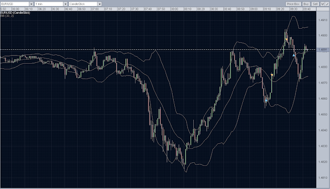
Task: Click the Price Box button
Action: click(293, 4)
